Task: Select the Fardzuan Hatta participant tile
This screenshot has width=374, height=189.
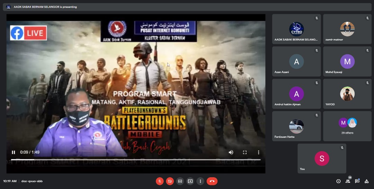Action: pyautogui.click(x=296, y=126)
